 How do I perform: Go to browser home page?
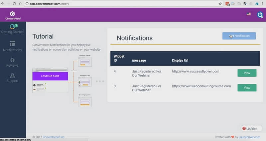coord(20,4)
